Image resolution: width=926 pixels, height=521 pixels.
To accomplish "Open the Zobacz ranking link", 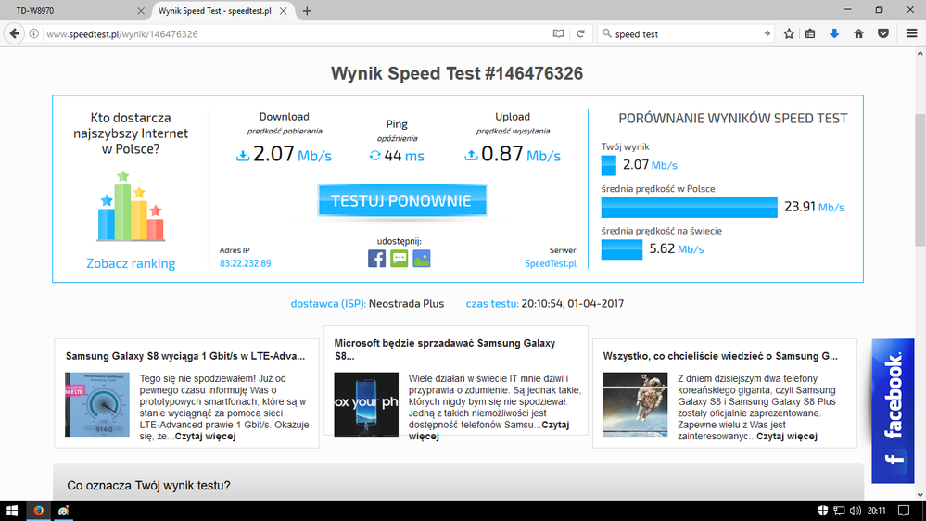I will [131, 263].
